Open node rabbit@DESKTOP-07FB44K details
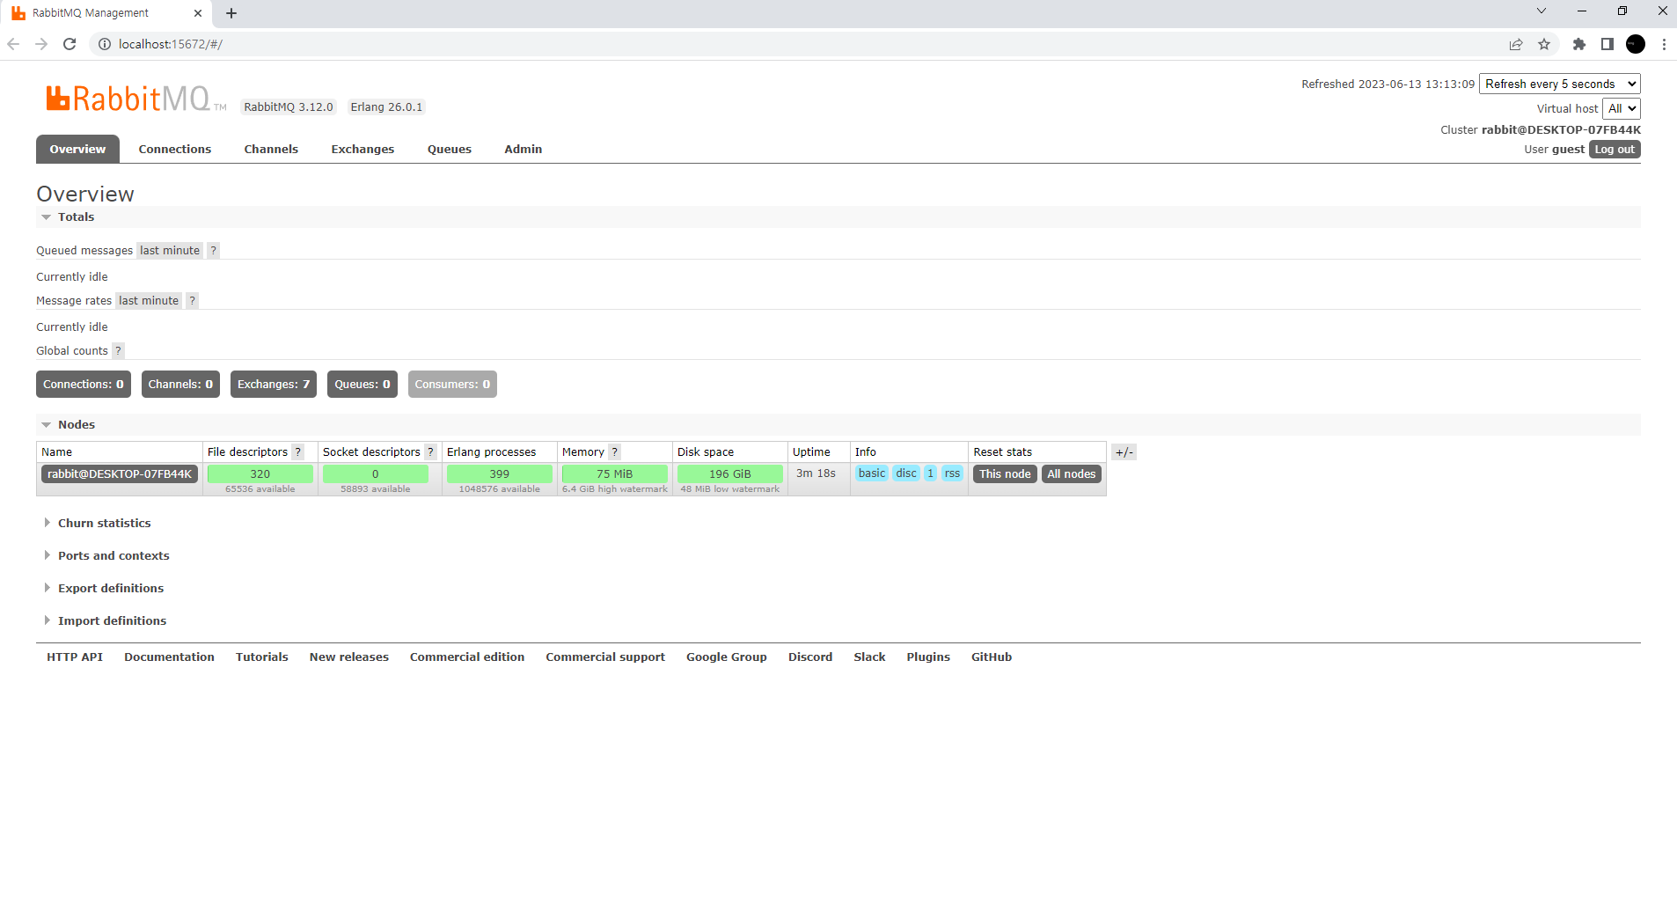1677x910 pixels. coord(120,474)
